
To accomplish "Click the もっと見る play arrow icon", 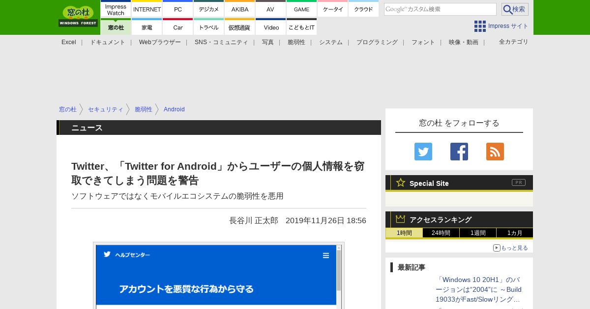I will [x=497, y=248].
